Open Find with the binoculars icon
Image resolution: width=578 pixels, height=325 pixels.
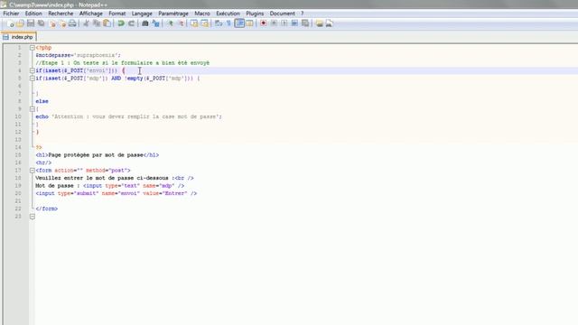pyautogui.click(x=145, y=23)
